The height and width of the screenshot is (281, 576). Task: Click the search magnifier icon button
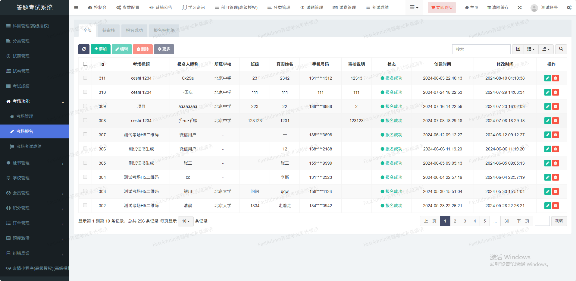point(561,49)
